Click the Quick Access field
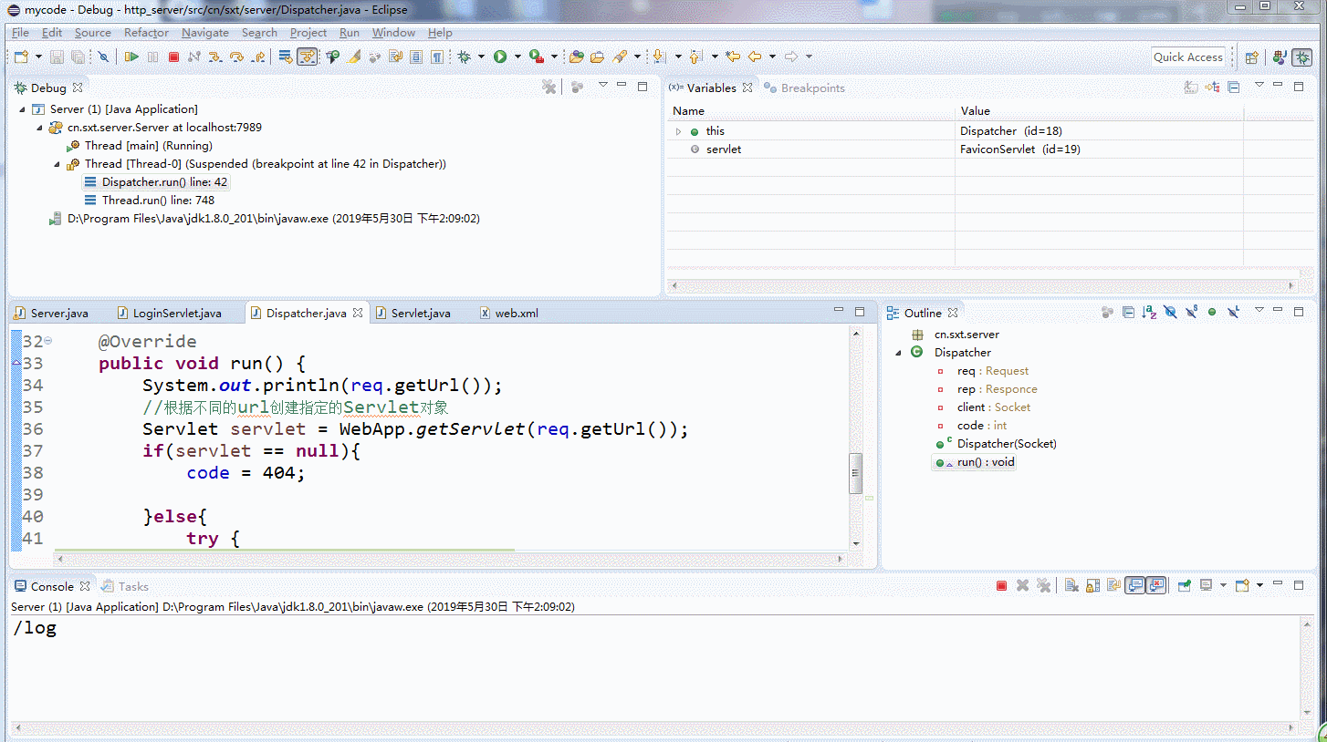 (x=1188, y=57)
